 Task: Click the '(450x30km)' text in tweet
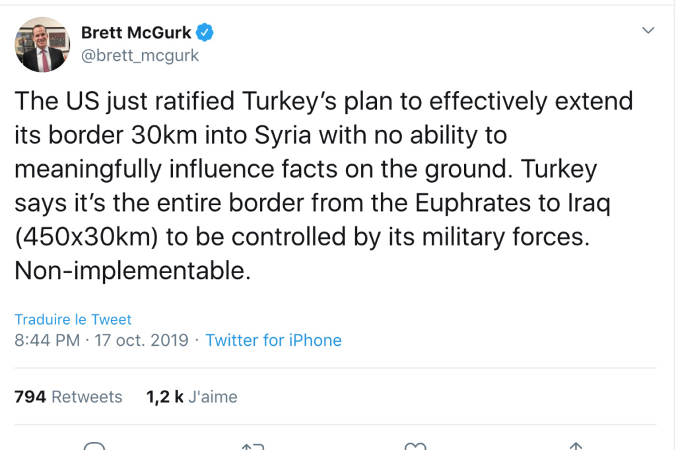point(86,237)
